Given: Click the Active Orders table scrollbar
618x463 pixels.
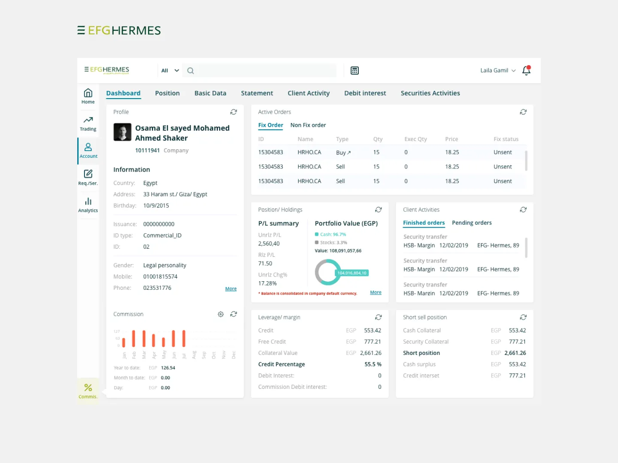Looking at the screenshot, I should point(526,161).
